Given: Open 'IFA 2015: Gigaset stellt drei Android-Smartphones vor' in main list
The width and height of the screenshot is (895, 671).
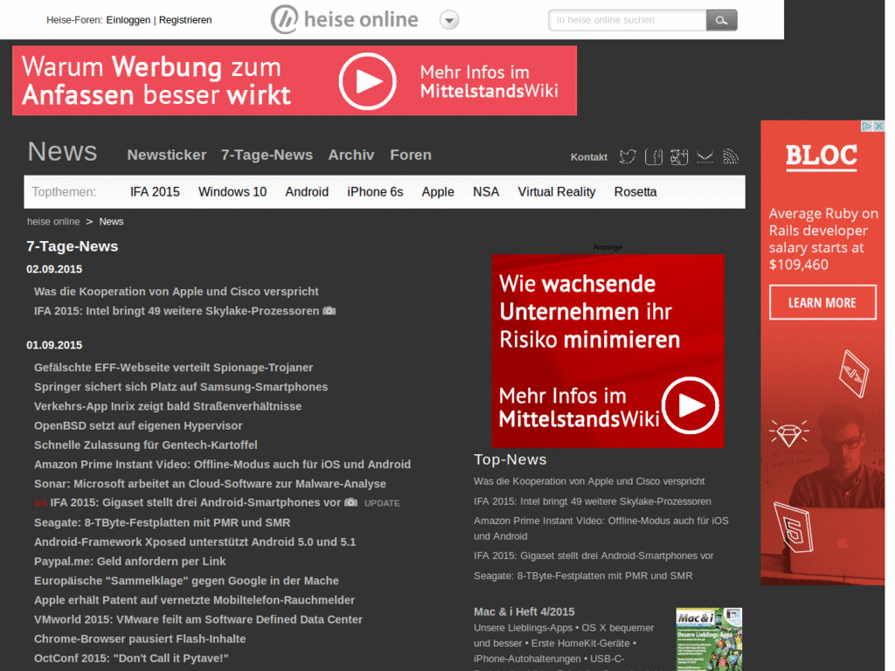Looking at the screenshot, I should [x=195, y=502].
